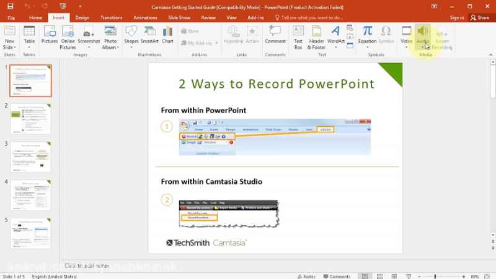The height and width of the screenshot is (279, 496).
Task: Insert a Chart
Action: [x=167, y=35]
